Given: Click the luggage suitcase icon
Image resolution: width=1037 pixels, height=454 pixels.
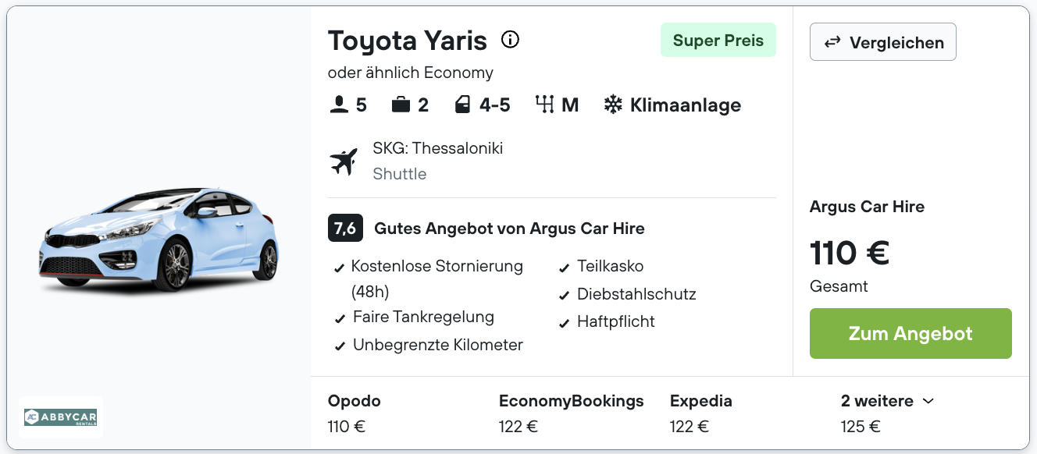Looking at the screenshot, I should (401, 105).
